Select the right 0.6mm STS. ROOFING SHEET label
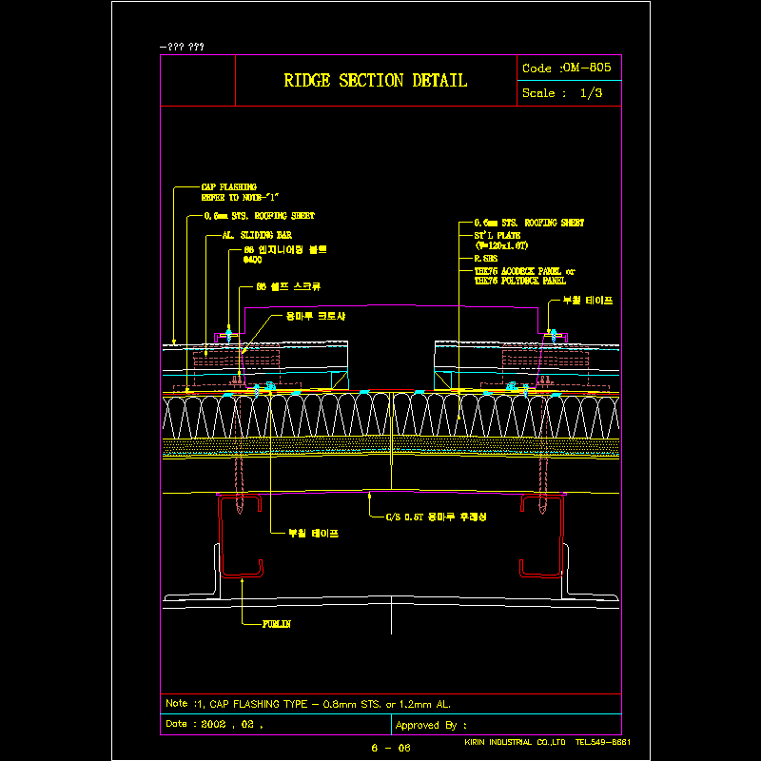Viewport: 761px width, 761px height. pyautogui.click(x=529, y=222)
